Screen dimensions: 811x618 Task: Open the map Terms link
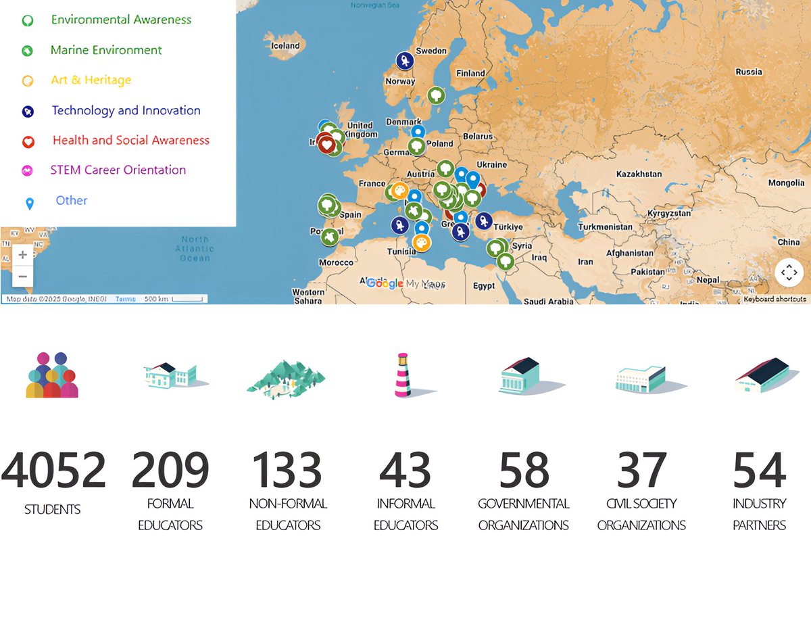click(125, 299)
